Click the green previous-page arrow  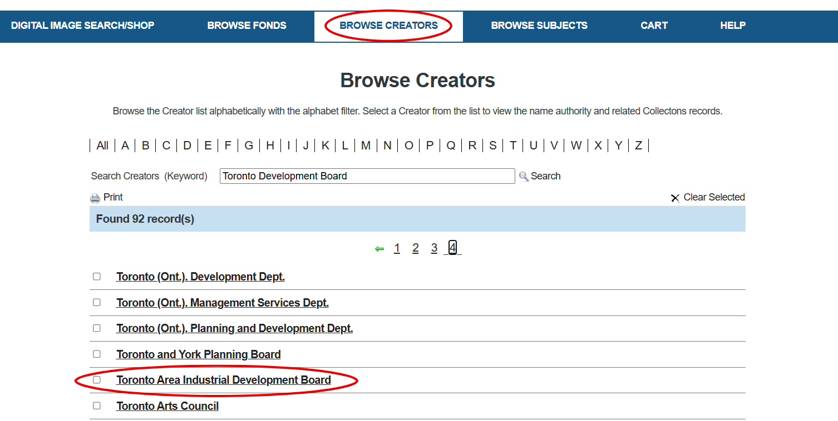(379, 249)
